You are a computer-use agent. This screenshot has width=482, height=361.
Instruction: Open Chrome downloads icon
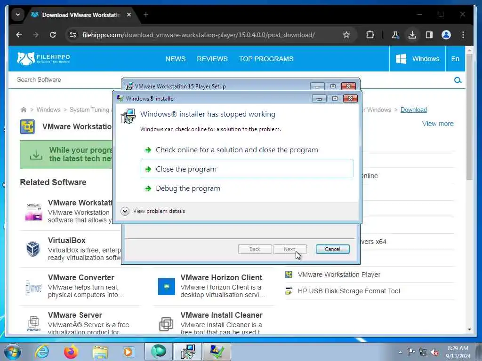[x=412, y=35]
